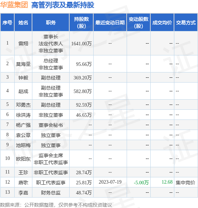Click the position 财务总监

click(50, 193)
